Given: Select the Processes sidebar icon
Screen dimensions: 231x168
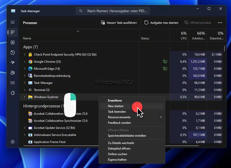Looking at the screenshot, I should [x=13, y=32].
